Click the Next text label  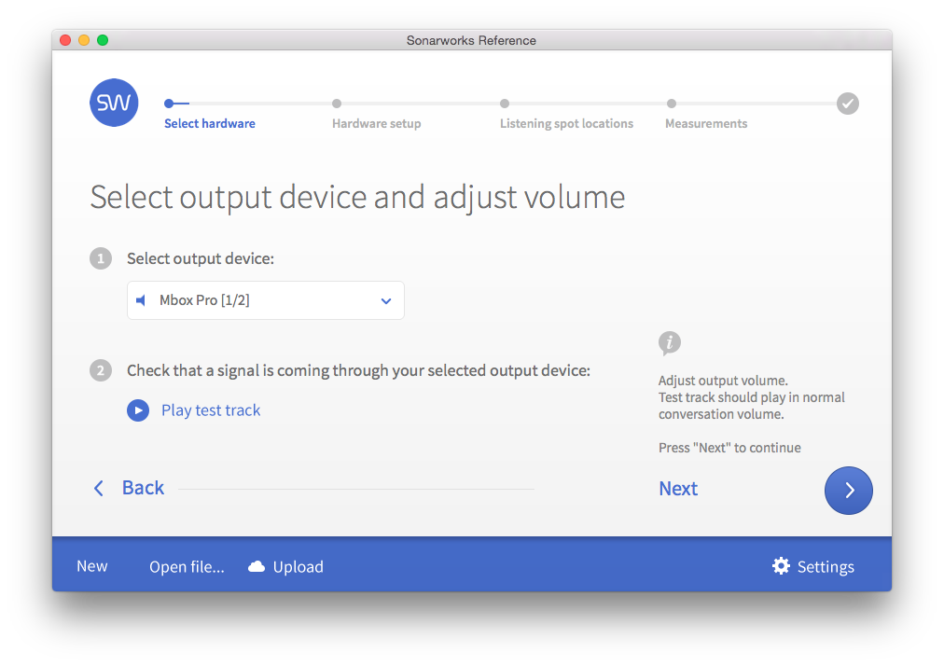[x=678, y=489]
